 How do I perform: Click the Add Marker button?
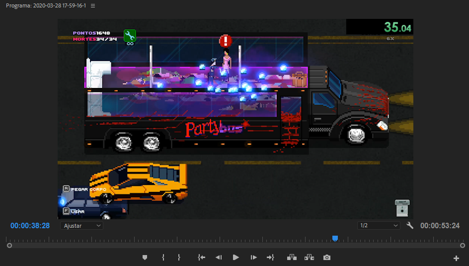(x=145, y=258)
